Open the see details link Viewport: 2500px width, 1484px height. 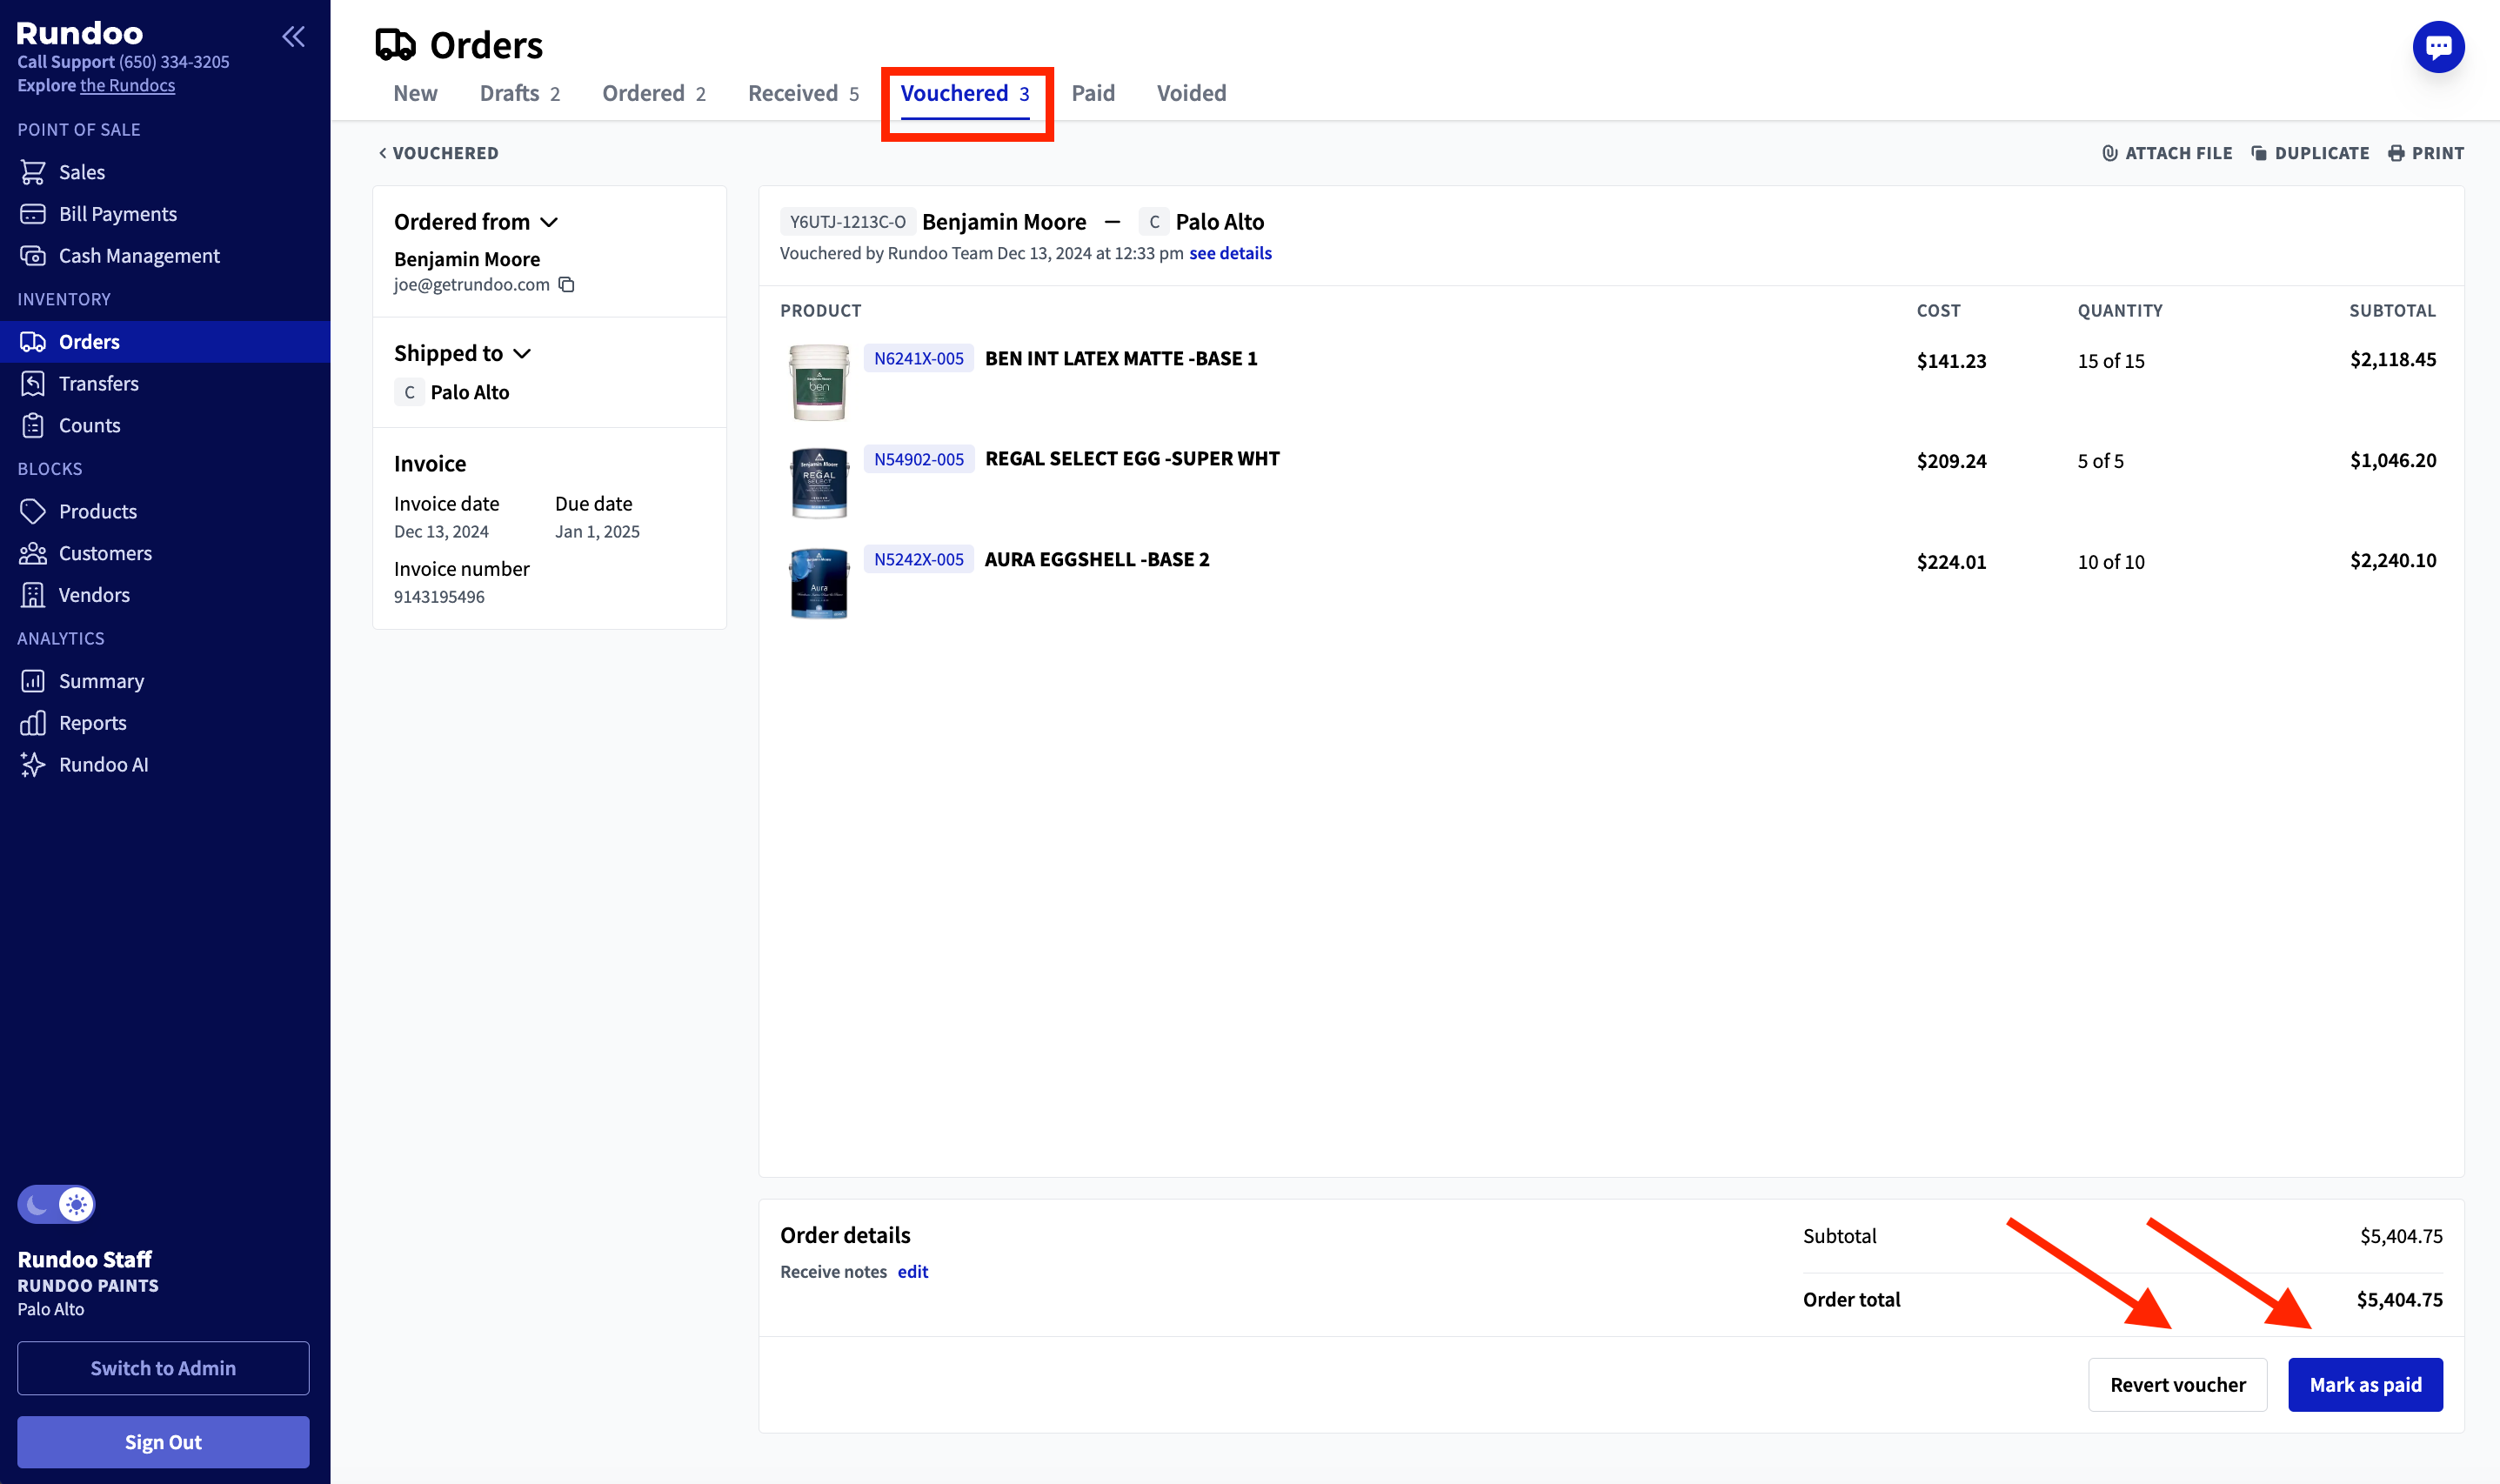point(1230,253)
